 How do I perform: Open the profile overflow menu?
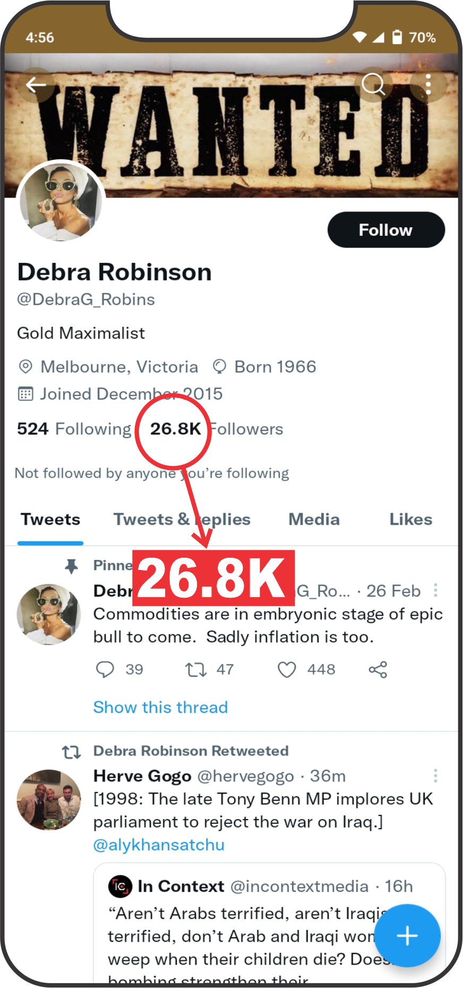pos(428,84)
